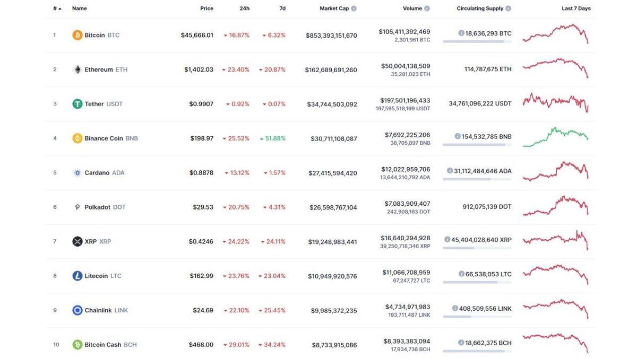
Task: Select the Cardano ADA logo
Action: pyautogui.click(x=76, y=172)
